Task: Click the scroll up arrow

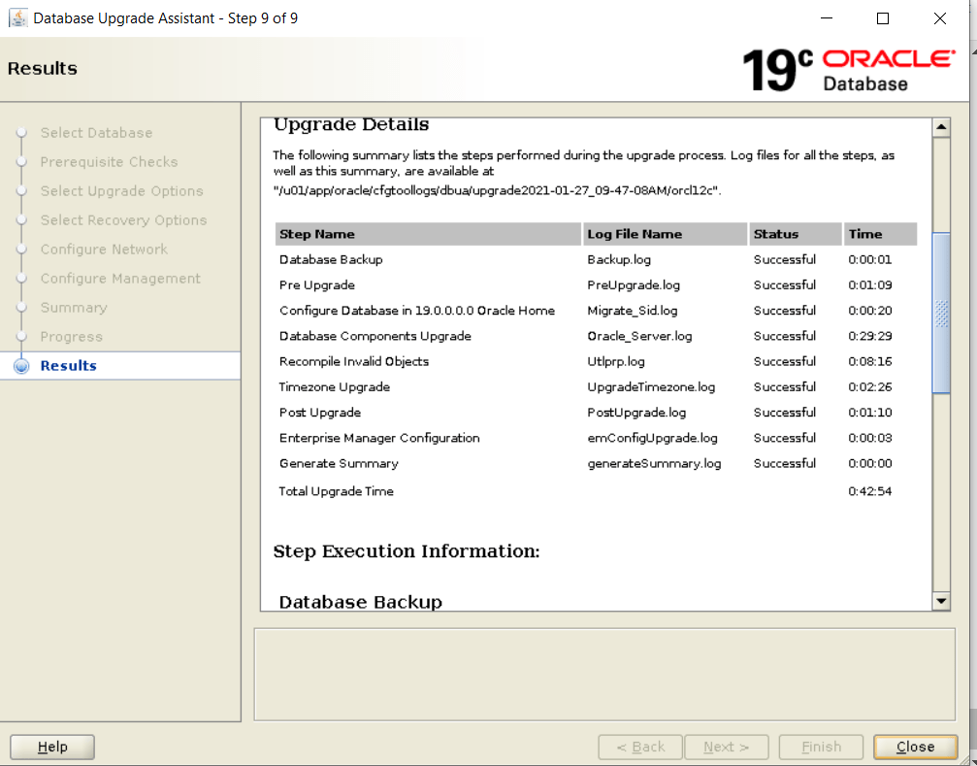Action: tap(940, 128)
